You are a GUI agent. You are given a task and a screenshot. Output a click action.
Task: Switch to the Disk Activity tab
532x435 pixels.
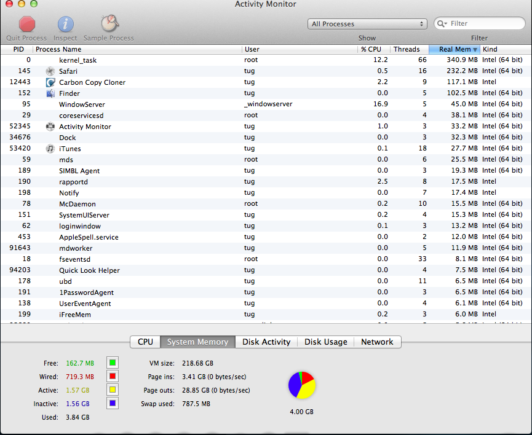click(266, 342)
